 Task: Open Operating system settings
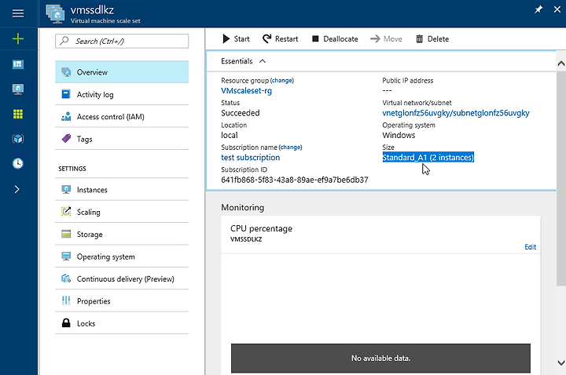(122, 257)
